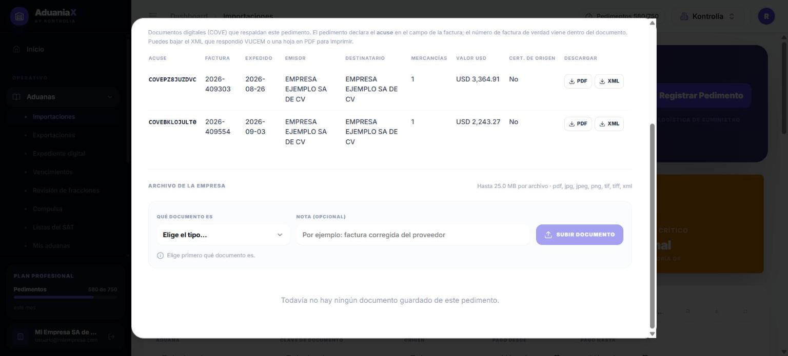The width and height of the screenshot is (788, 356).
Task: Open the Kontrolia organization switcher
Action: 708,16
